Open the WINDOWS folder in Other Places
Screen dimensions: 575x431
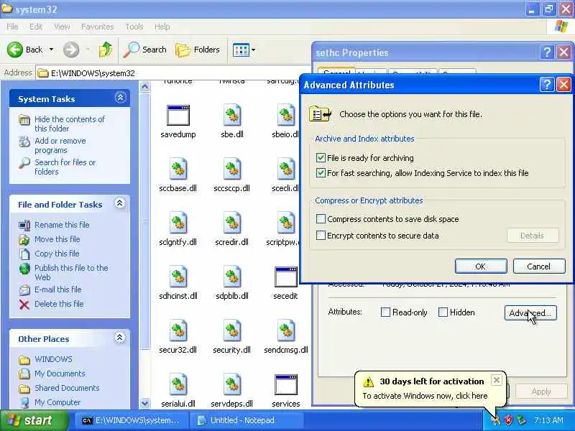(x=53, y=359)
